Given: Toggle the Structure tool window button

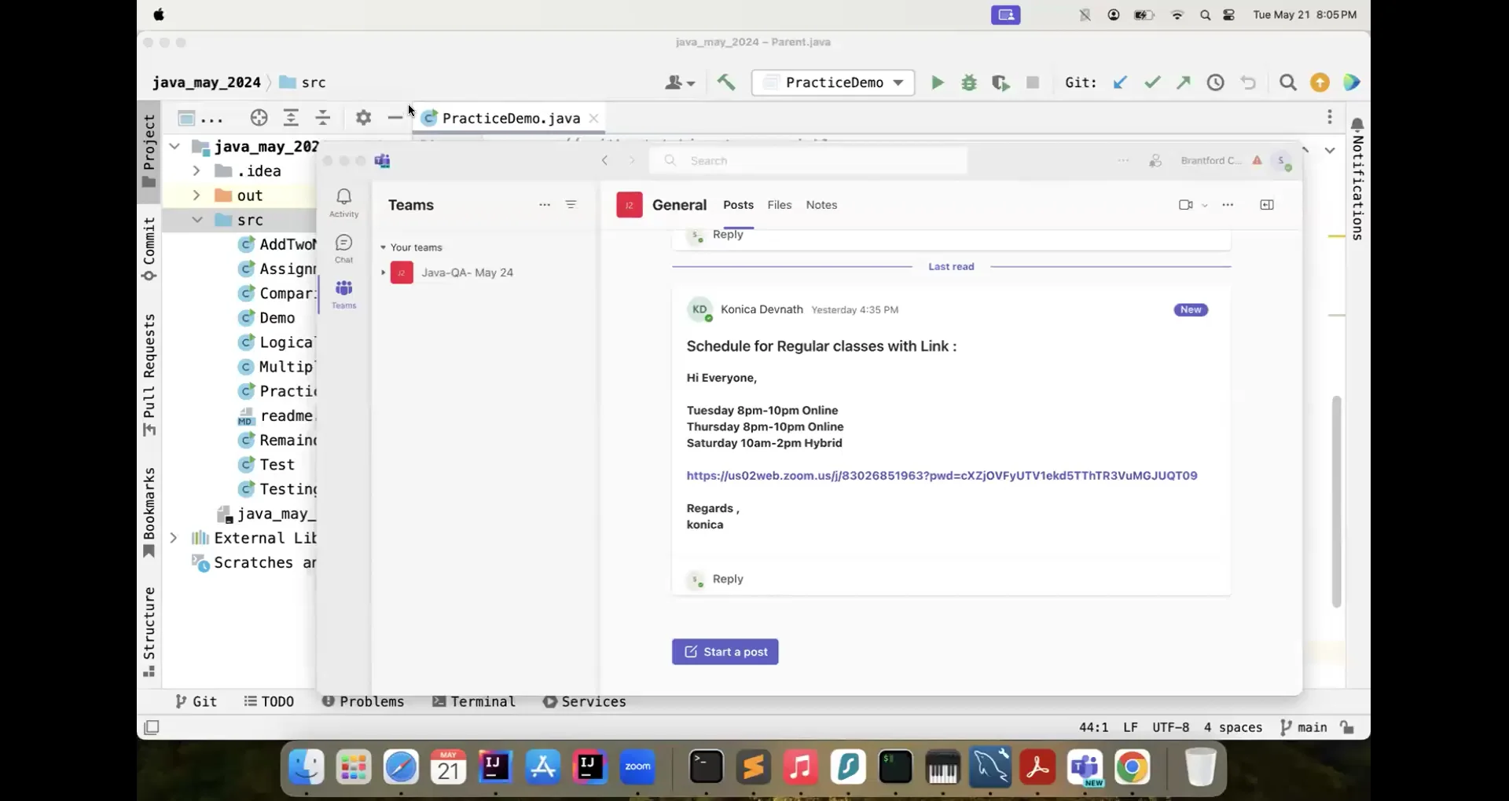Looking at the screenshot, I should click(x=149, y=631).
